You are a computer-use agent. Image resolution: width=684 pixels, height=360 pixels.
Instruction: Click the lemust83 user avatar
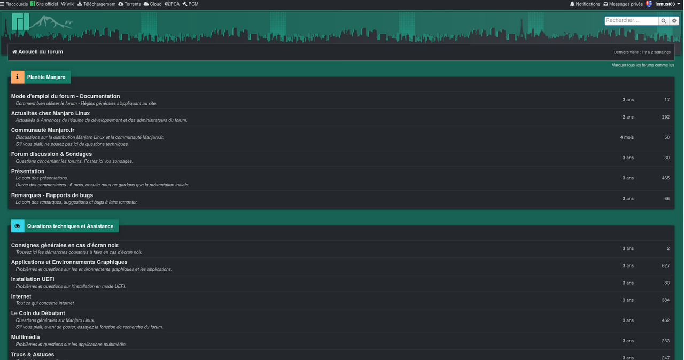pos(649,4)
